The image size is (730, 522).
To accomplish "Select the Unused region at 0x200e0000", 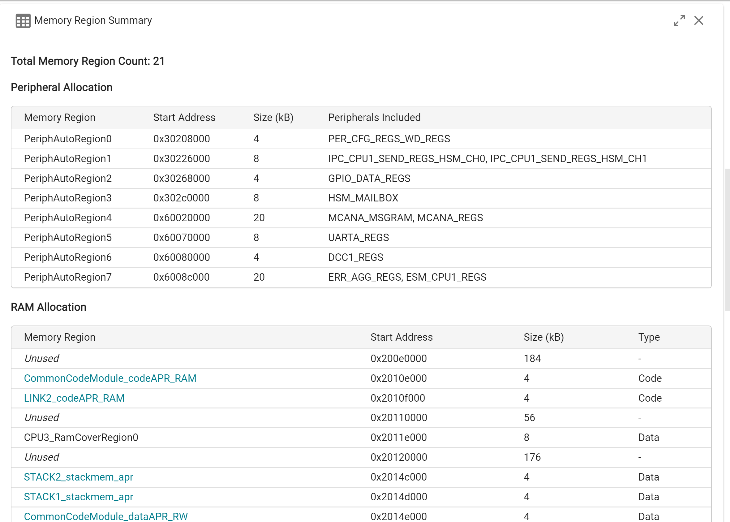I will (x=41, y=358).
